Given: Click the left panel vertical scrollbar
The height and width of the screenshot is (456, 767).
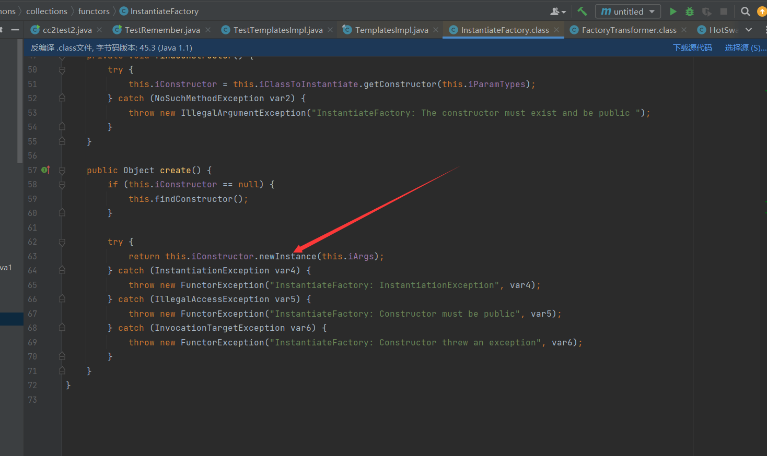Looking at the screenshot, I should [20, 102].
